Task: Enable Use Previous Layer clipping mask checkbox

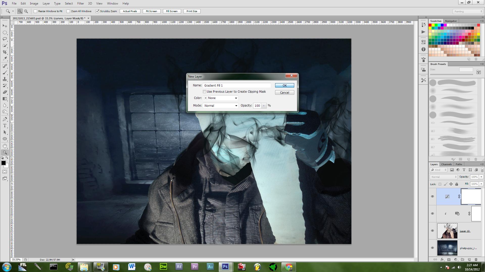Action: (204, 92)
